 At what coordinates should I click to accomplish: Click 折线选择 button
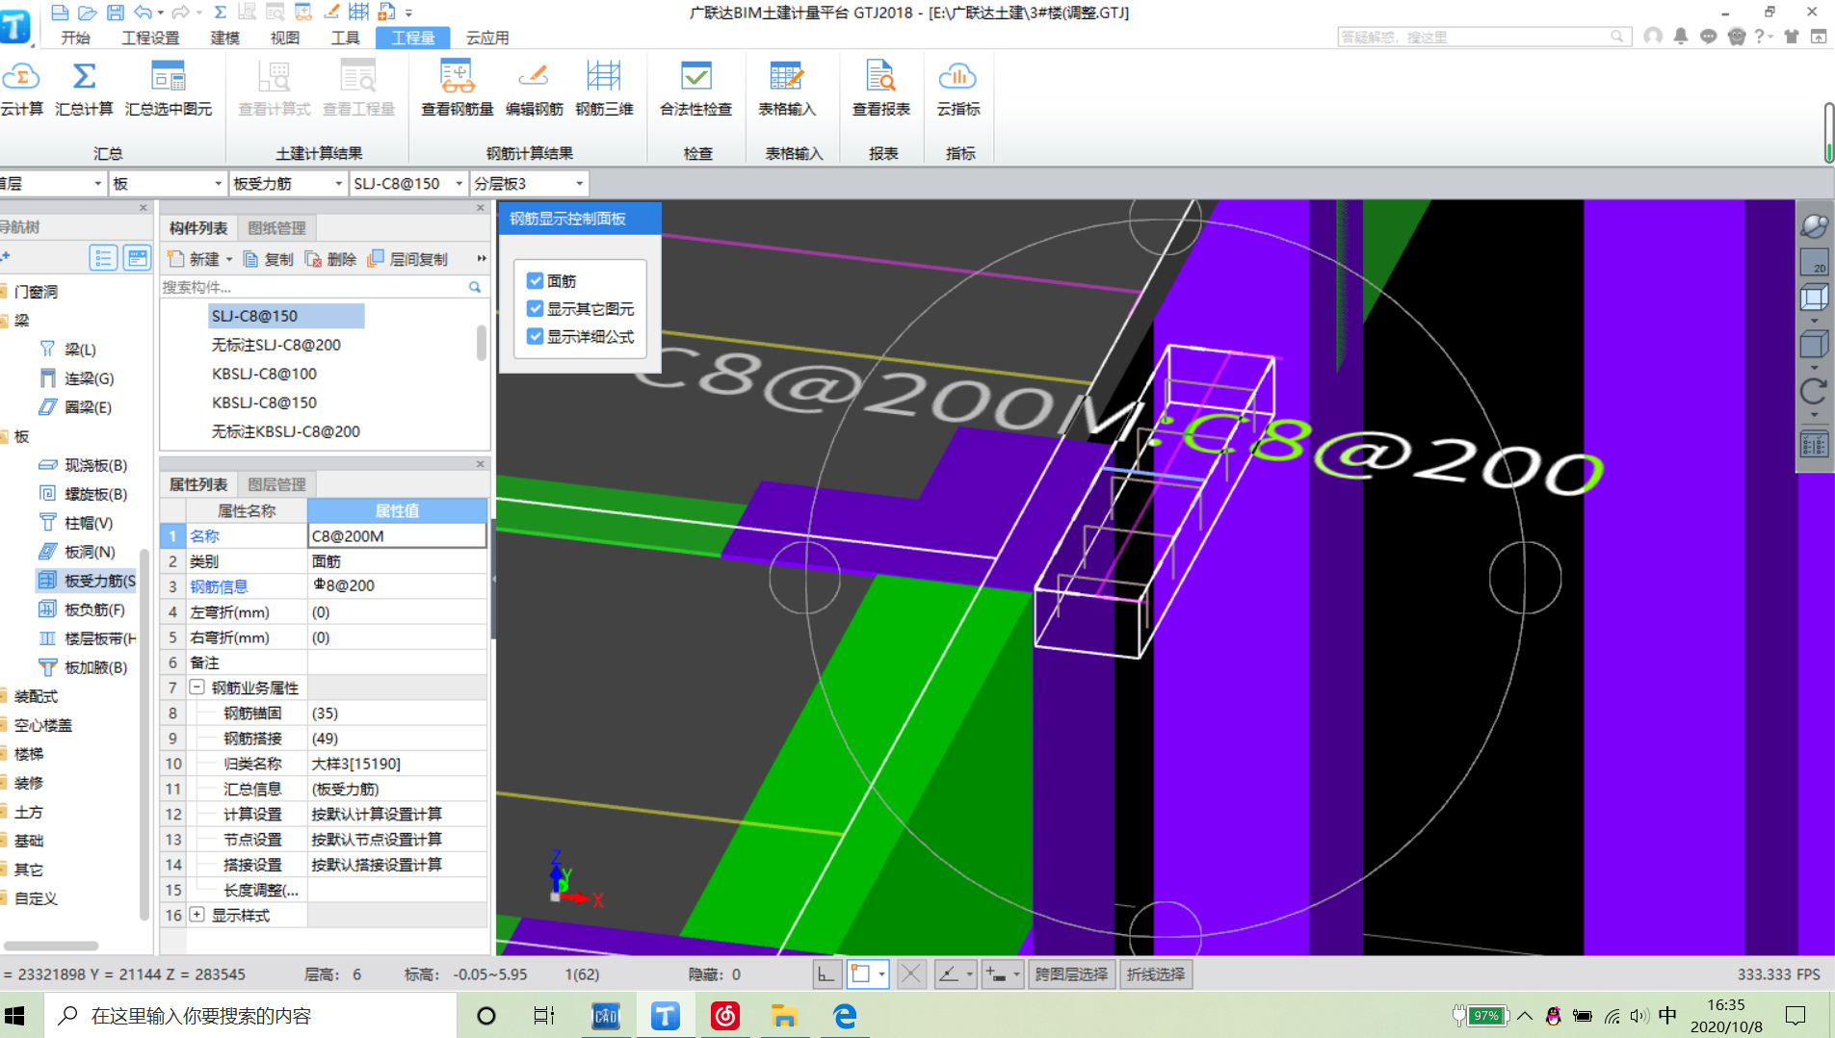tap(1156, 974)
